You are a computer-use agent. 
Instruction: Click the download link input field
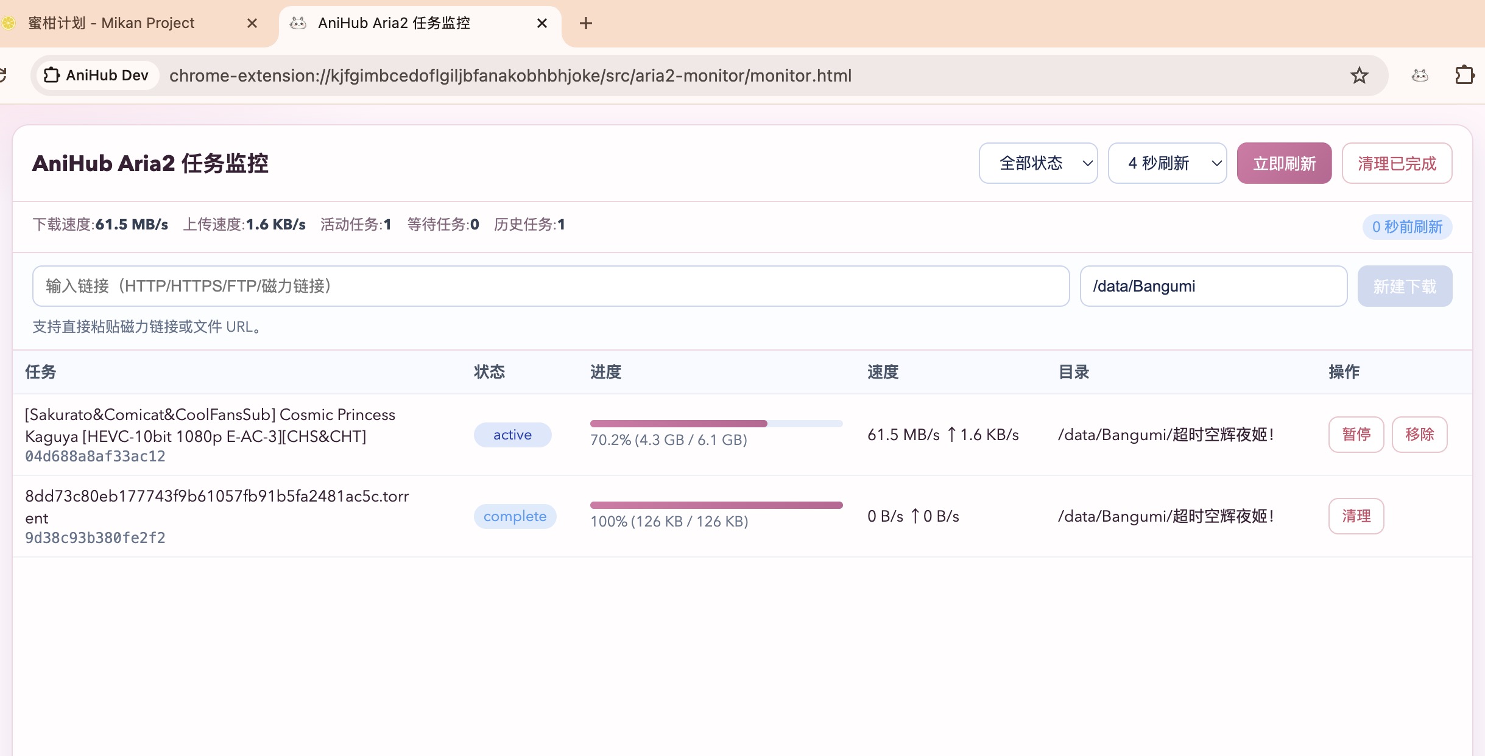click(x=548, y=285)
